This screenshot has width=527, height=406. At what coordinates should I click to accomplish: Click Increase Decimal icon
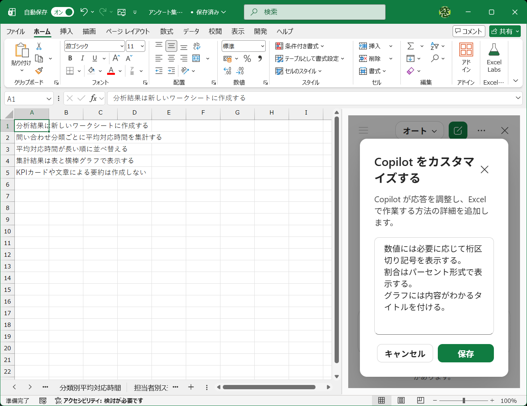click(x=227, y=71)
